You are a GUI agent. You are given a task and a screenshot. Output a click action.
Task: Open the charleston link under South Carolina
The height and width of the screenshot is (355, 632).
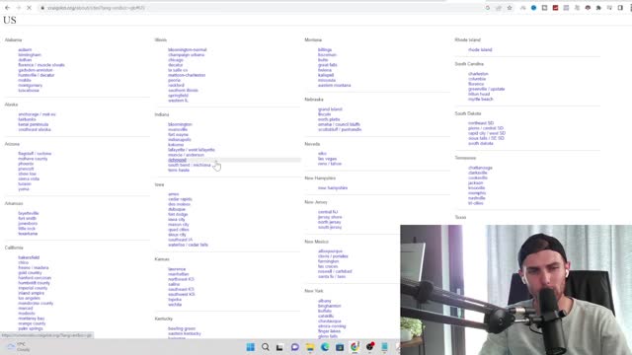pos(478,74)
